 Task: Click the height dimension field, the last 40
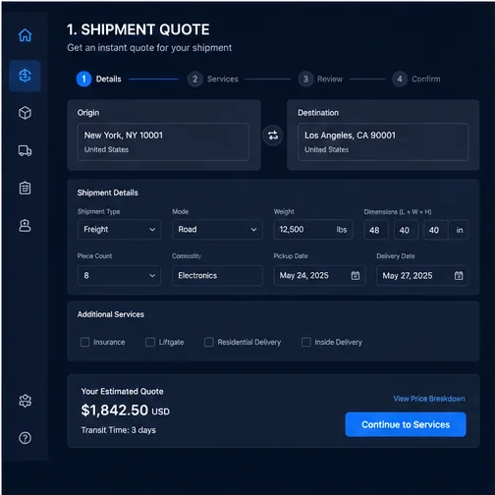436,230
